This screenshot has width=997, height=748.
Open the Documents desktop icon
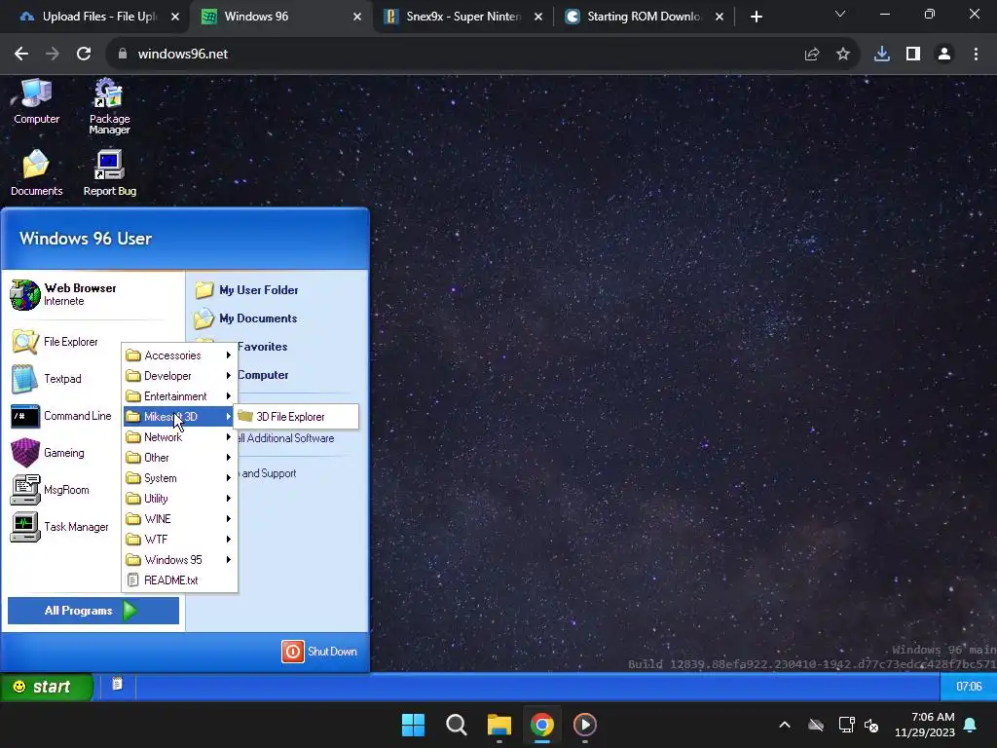36,173
